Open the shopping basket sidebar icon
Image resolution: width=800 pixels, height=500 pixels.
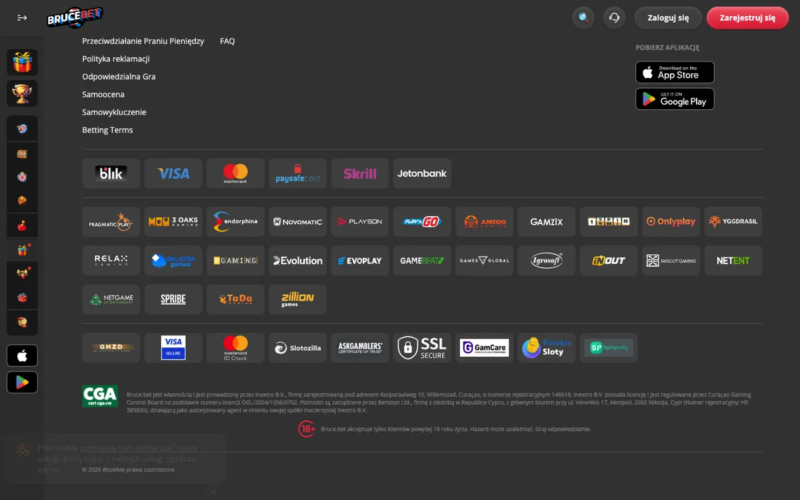22,297
